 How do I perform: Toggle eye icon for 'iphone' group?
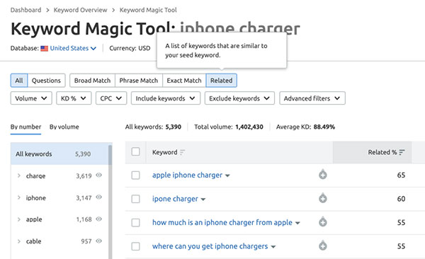click(99, 197)
